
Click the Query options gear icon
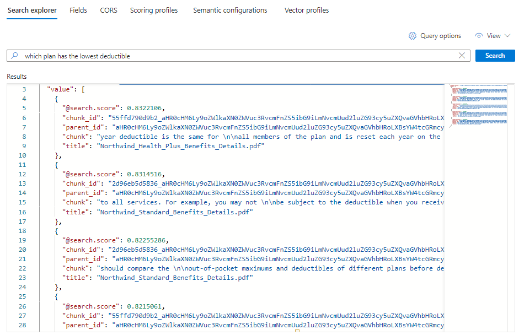pyautogui.click(x=412, y=36)
